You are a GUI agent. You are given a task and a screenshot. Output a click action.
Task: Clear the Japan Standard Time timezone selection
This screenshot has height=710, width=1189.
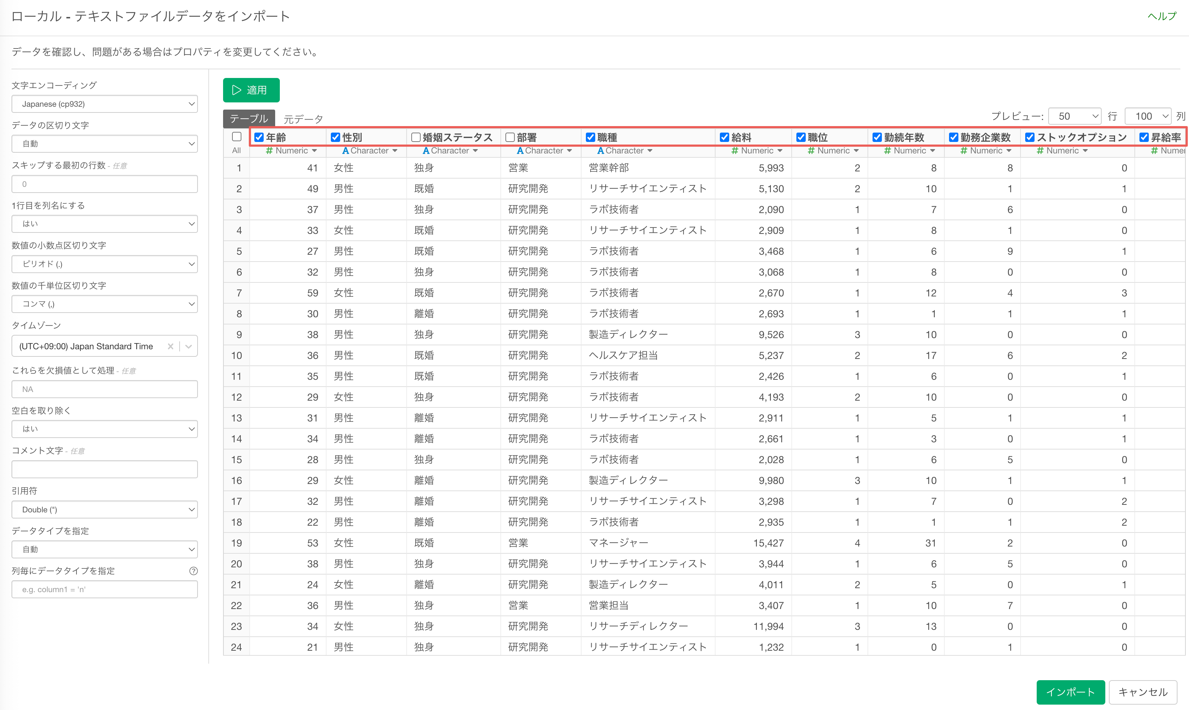(170, 346)
